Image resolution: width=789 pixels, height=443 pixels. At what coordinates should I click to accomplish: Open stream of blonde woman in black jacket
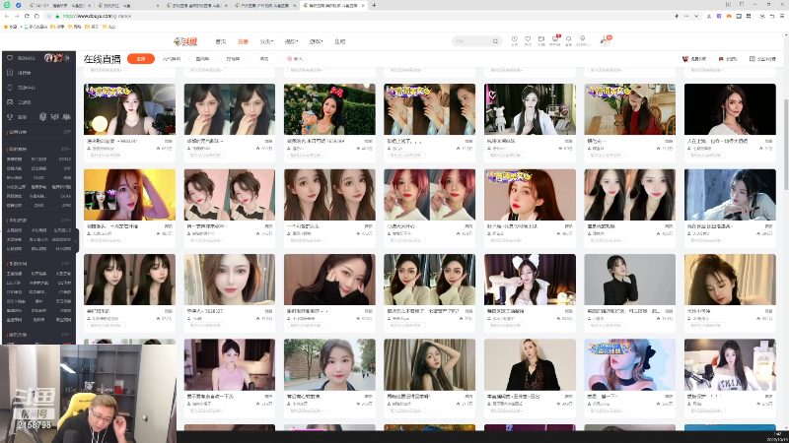(x=530, y=364)
